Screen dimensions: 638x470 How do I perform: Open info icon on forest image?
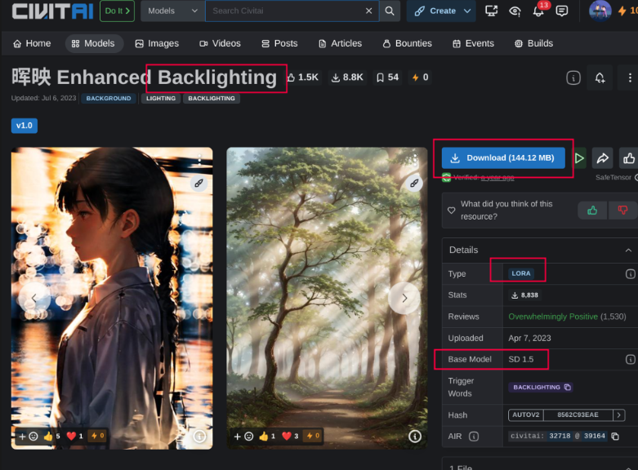[x=415, y=437]
